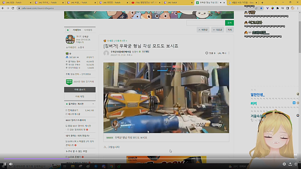Screen dimensions: 301x169
Task: Pause the video with the player pause button
Action: 5,164
